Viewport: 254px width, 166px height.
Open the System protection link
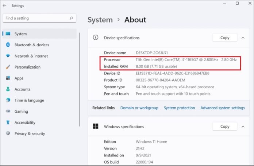point(179,108)
